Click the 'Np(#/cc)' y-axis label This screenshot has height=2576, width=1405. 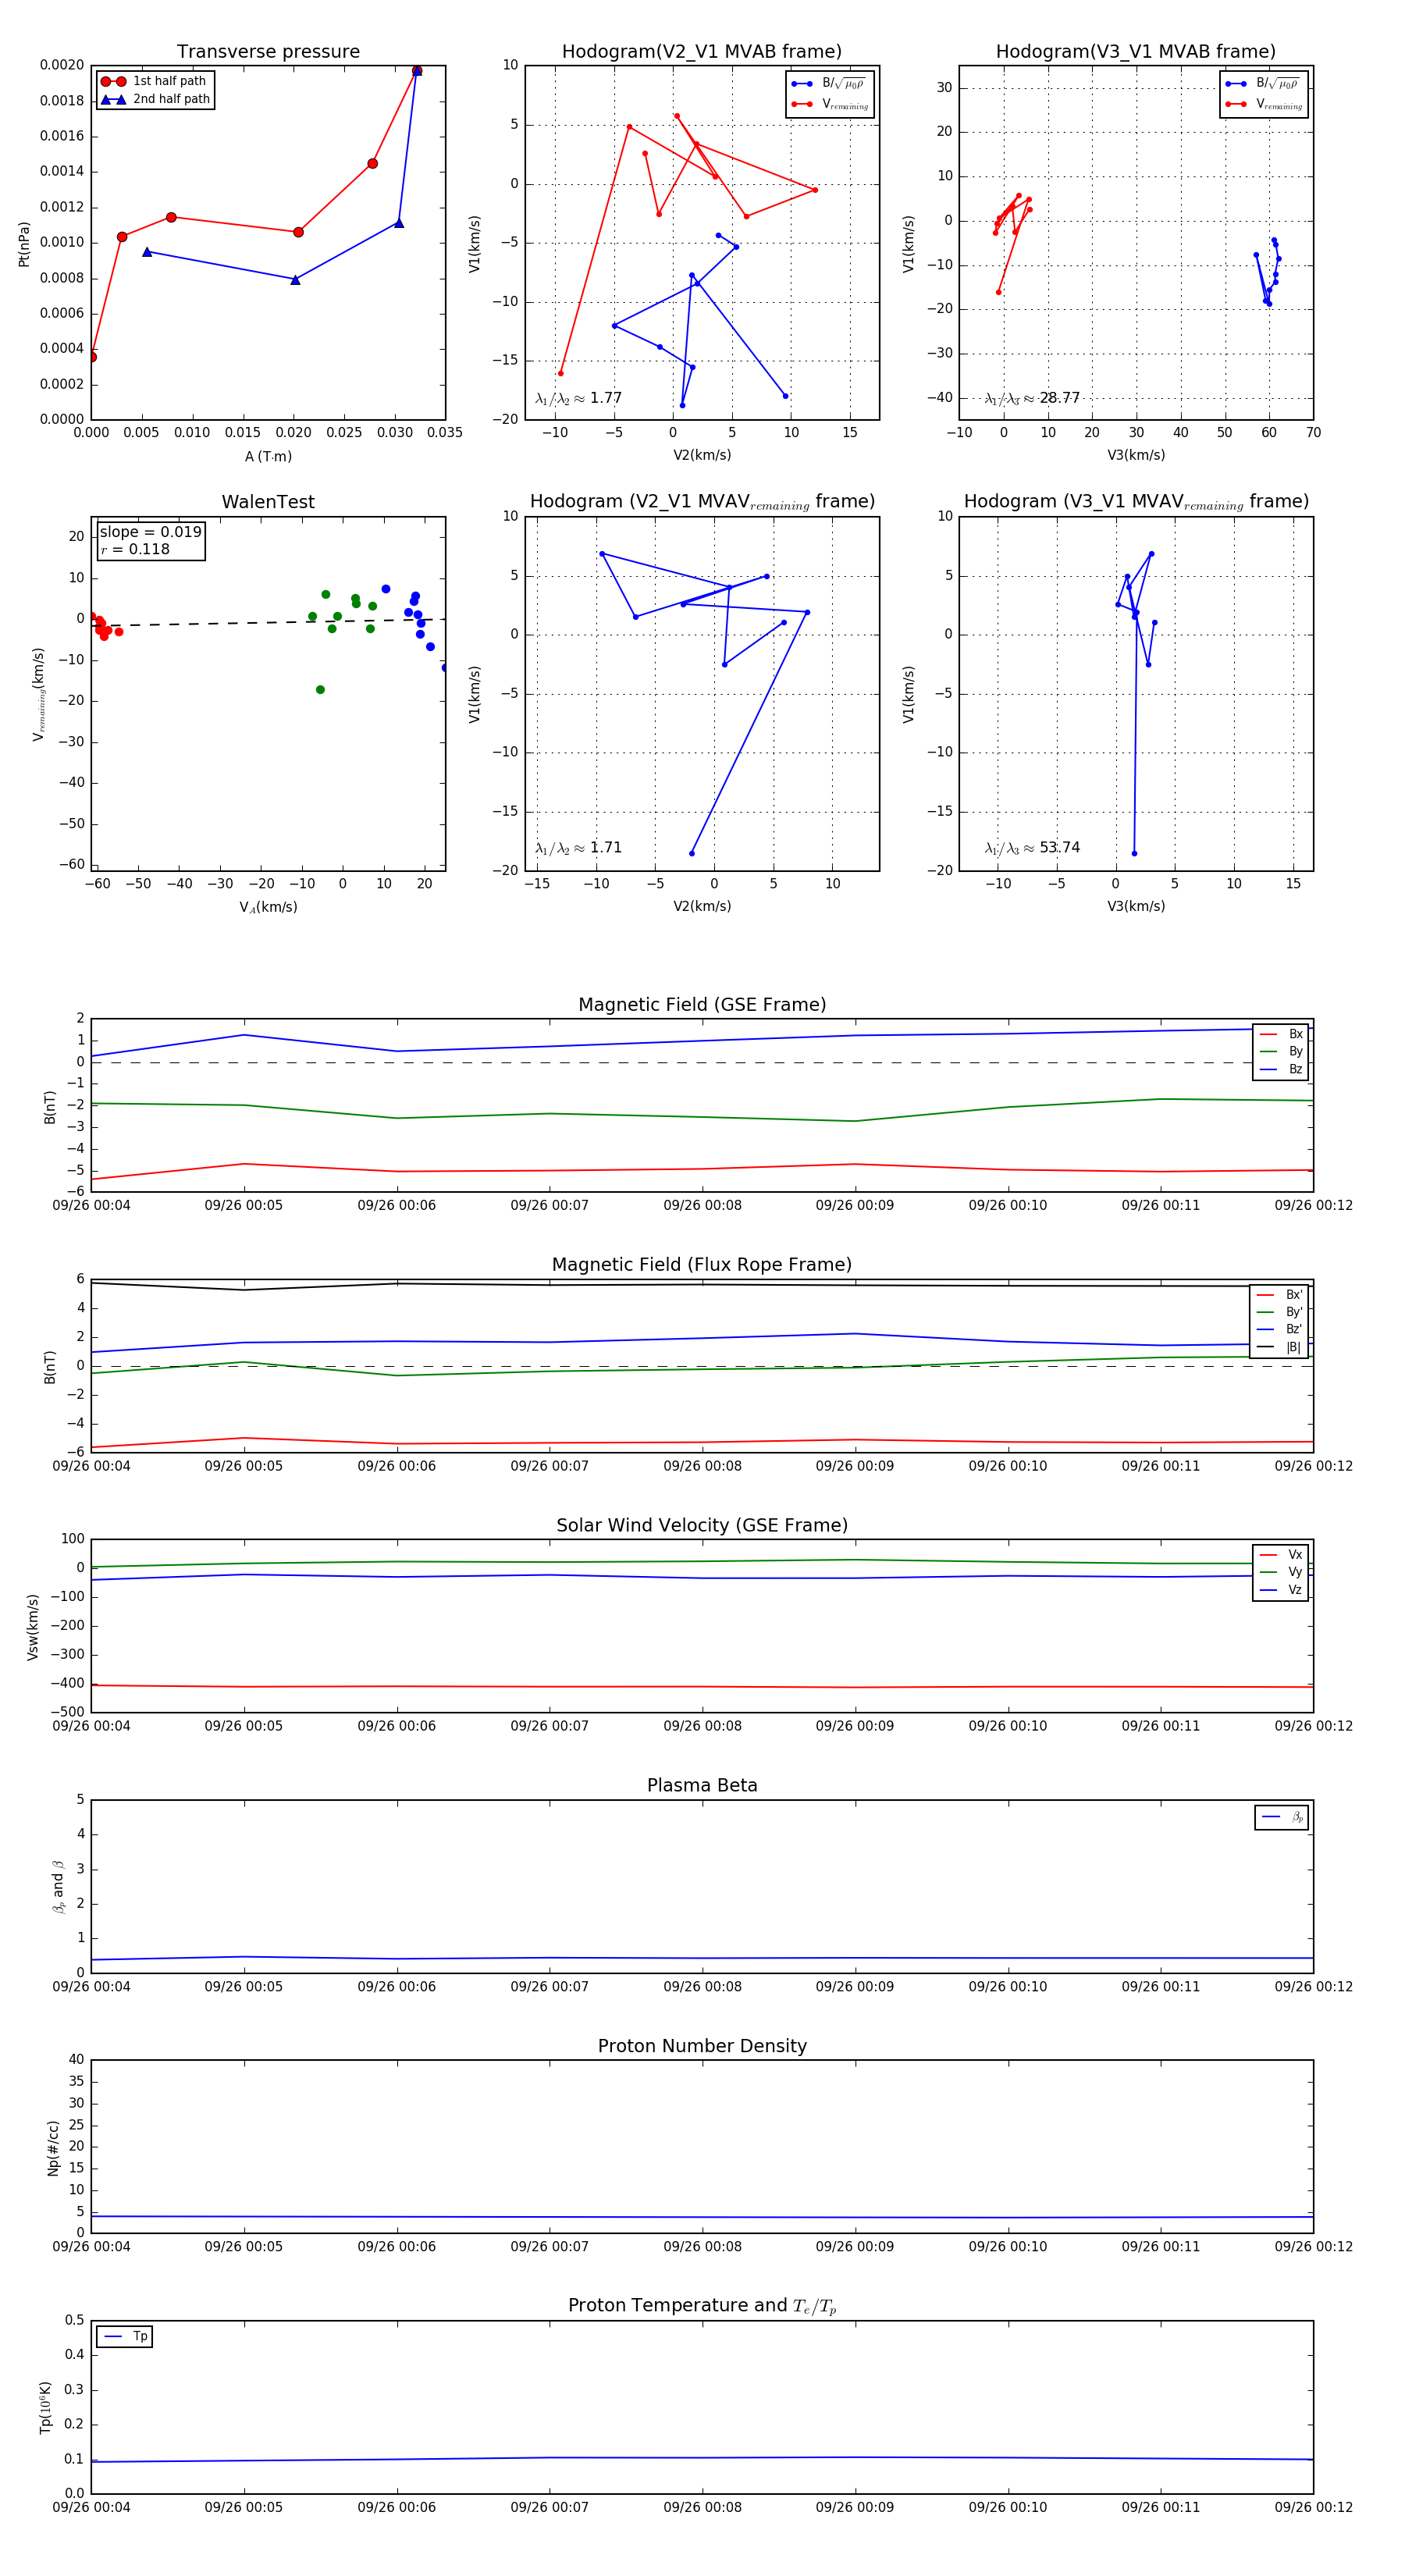point(53,2147)
